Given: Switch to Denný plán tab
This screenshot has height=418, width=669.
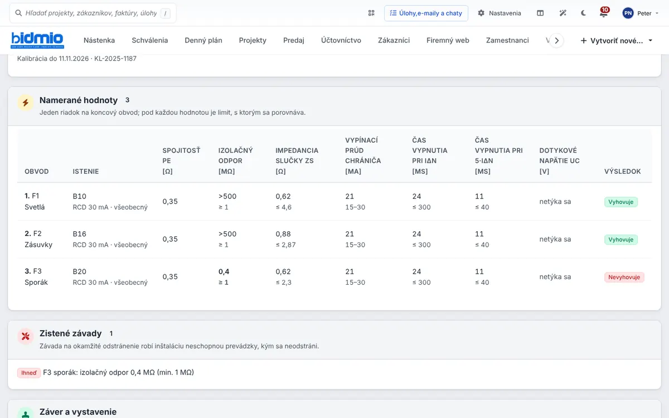Looking at the screenshot, I should [x=203, y=40].
